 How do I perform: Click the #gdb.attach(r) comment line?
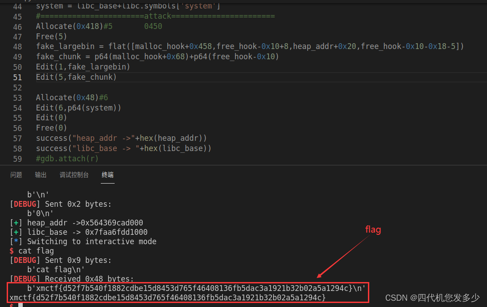67,159
